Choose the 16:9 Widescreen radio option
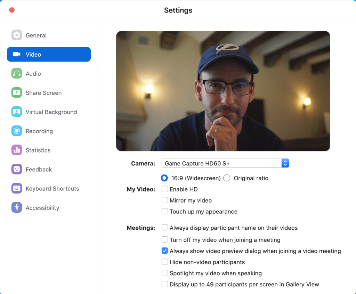This screenshot has width=356, height=294. [x=164, y=178]
